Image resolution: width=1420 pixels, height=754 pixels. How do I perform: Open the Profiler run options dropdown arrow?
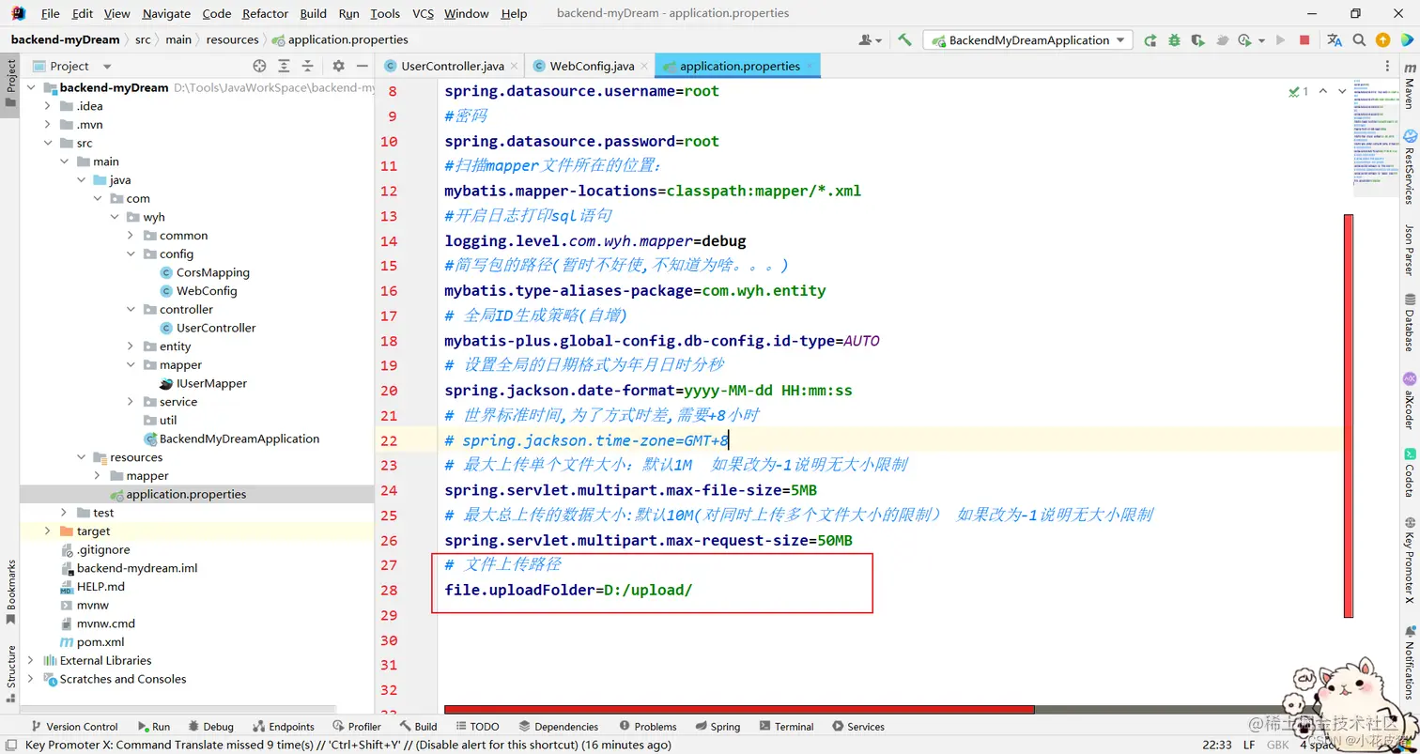point(1261,40)
